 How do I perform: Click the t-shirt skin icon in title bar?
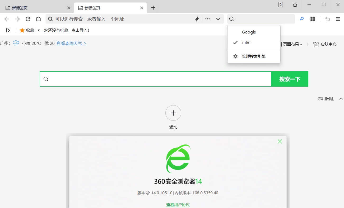pyautogui.click(x=295, y=4)
